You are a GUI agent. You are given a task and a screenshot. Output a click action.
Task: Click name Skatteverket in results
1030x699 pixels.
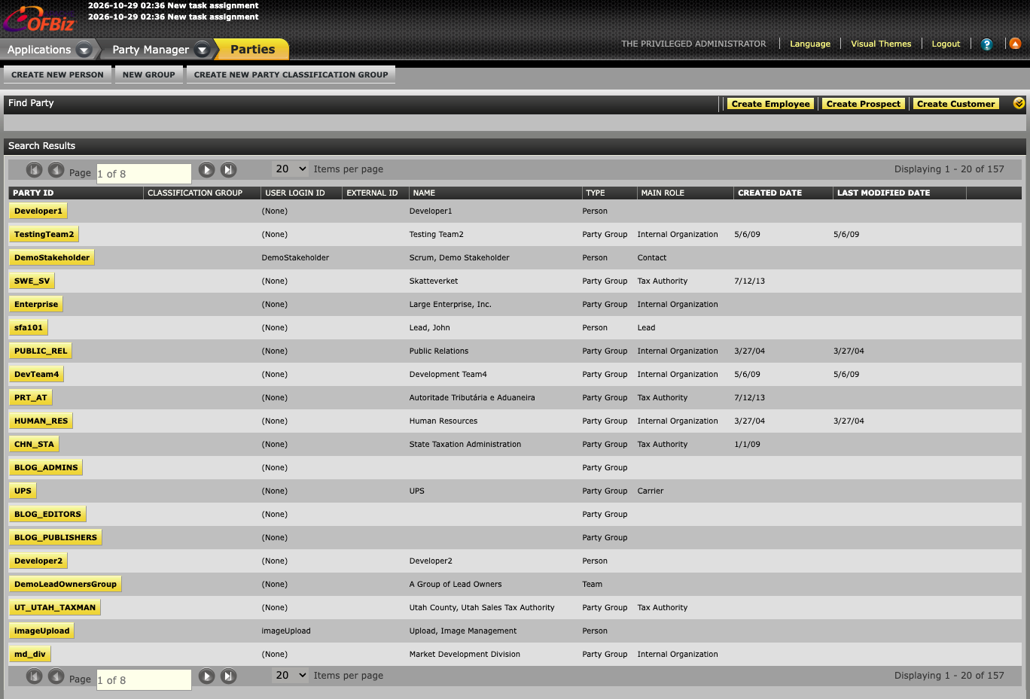[x=434, y=281]
